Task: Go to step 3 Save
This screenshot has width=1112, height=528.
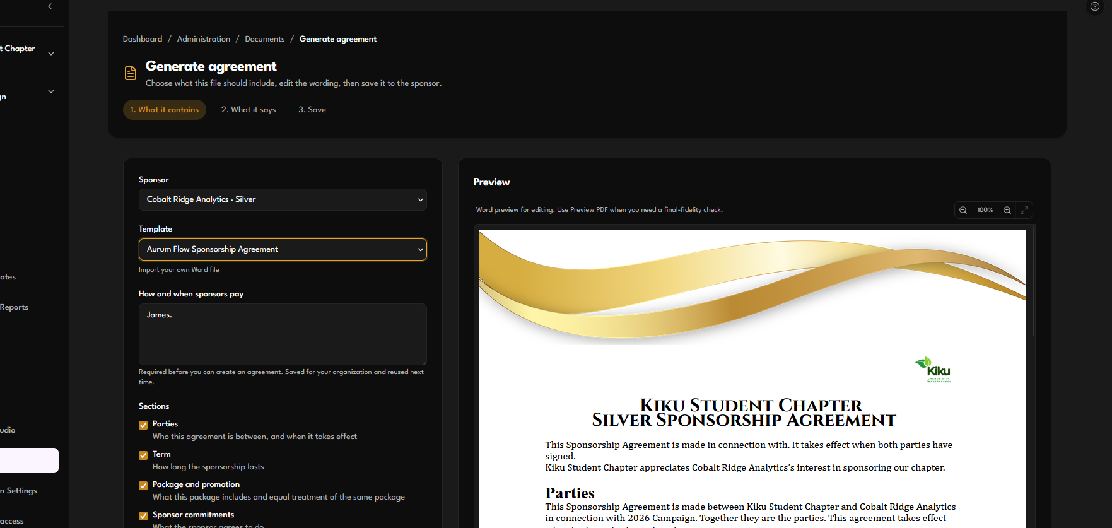Action: click(x=312, y=110)
